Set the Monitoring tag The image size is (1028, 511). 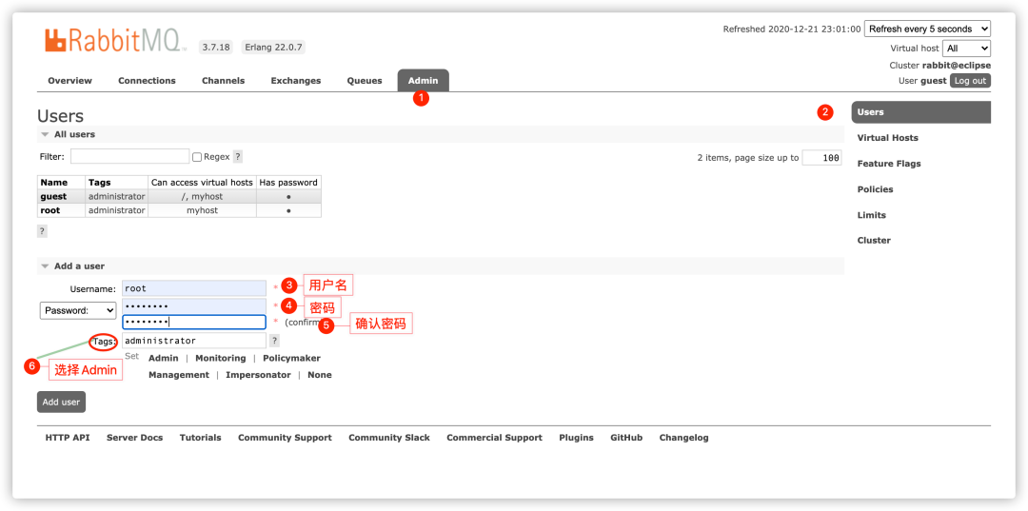pyautogui.click(x=220, y=359)
